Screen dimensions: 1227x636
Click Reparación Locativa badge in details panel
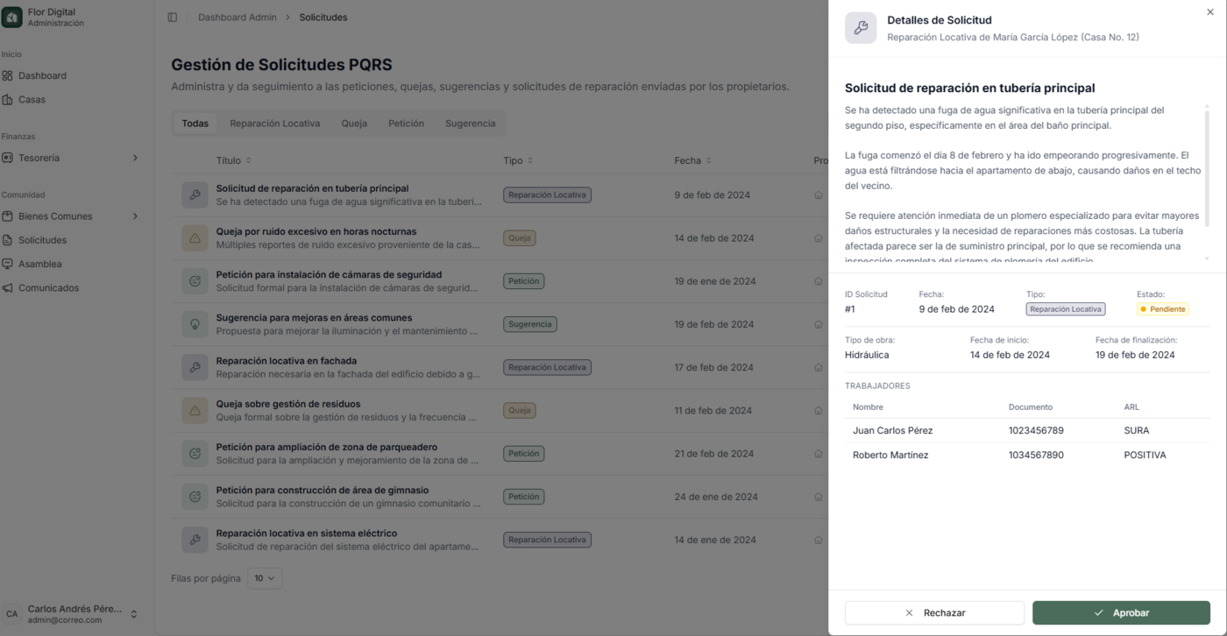1066,309
